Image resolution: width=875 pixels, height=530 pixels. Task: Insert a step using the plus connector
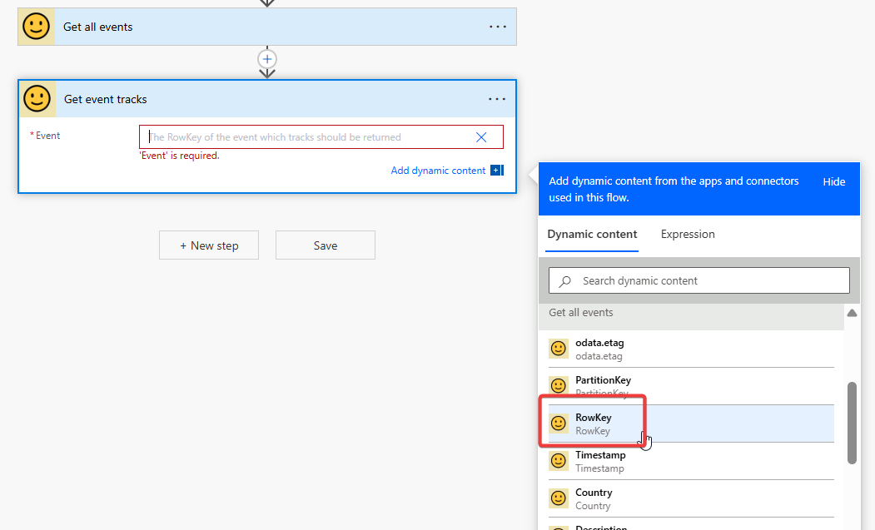coord(266,59)
